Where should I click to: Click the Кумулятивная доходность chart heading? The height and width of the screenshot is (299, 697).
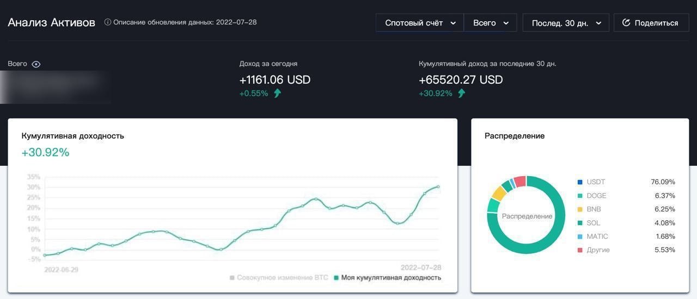pos(73,136)
